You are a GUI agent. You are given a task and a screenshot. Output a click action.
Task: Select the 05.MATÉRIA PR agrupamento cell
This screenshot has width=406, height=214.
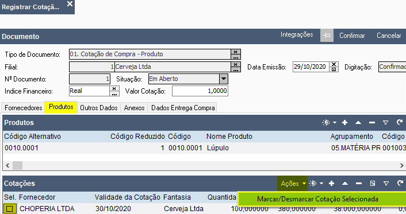355,148
